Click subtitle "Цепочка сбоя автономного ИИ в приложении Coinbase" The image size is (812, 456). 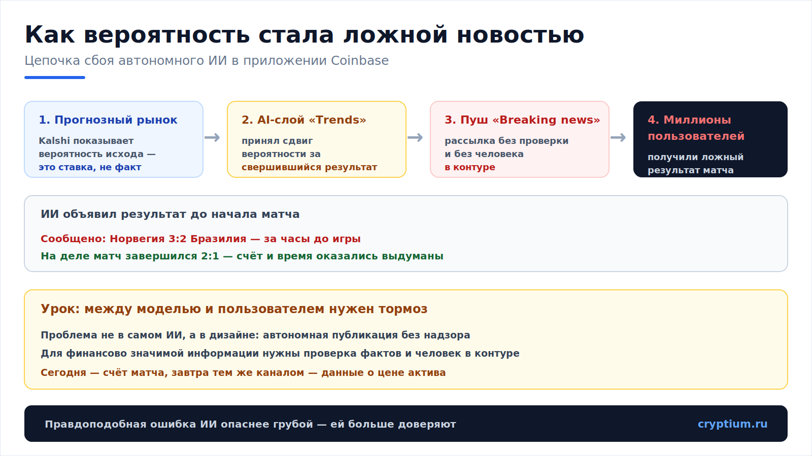pos(207,61)
